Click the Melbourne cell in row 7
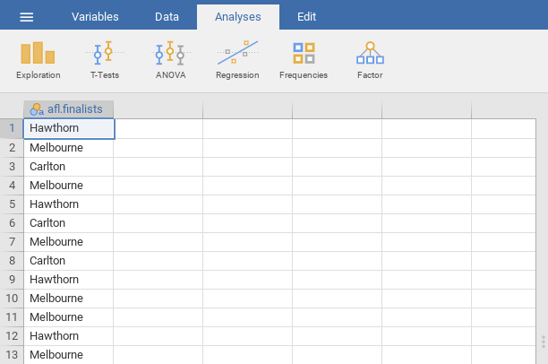The image size is (548, 364). 68,242
